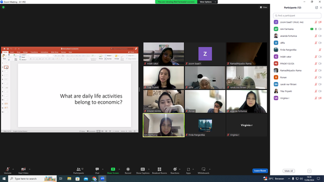The width and height of the screenshot is (324, 182).
Task: Change the gallery layout via View button
Action: point(263,7)
